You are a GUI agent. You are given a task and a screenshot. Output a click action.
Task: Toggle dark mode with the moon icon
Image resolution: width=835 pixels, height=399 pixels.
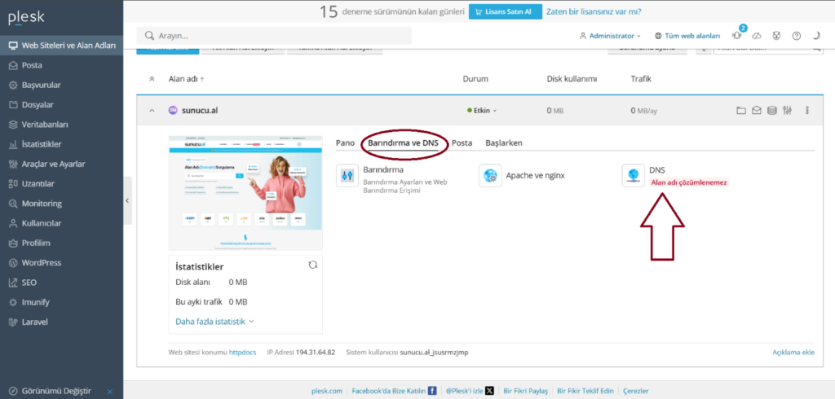pyautogui.click(x=817, y=36)
